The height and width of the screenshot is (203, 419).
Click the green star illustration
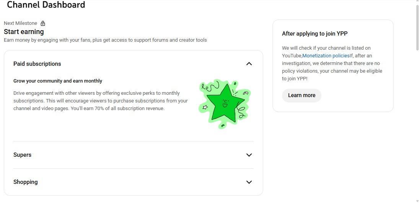(225, 103)
